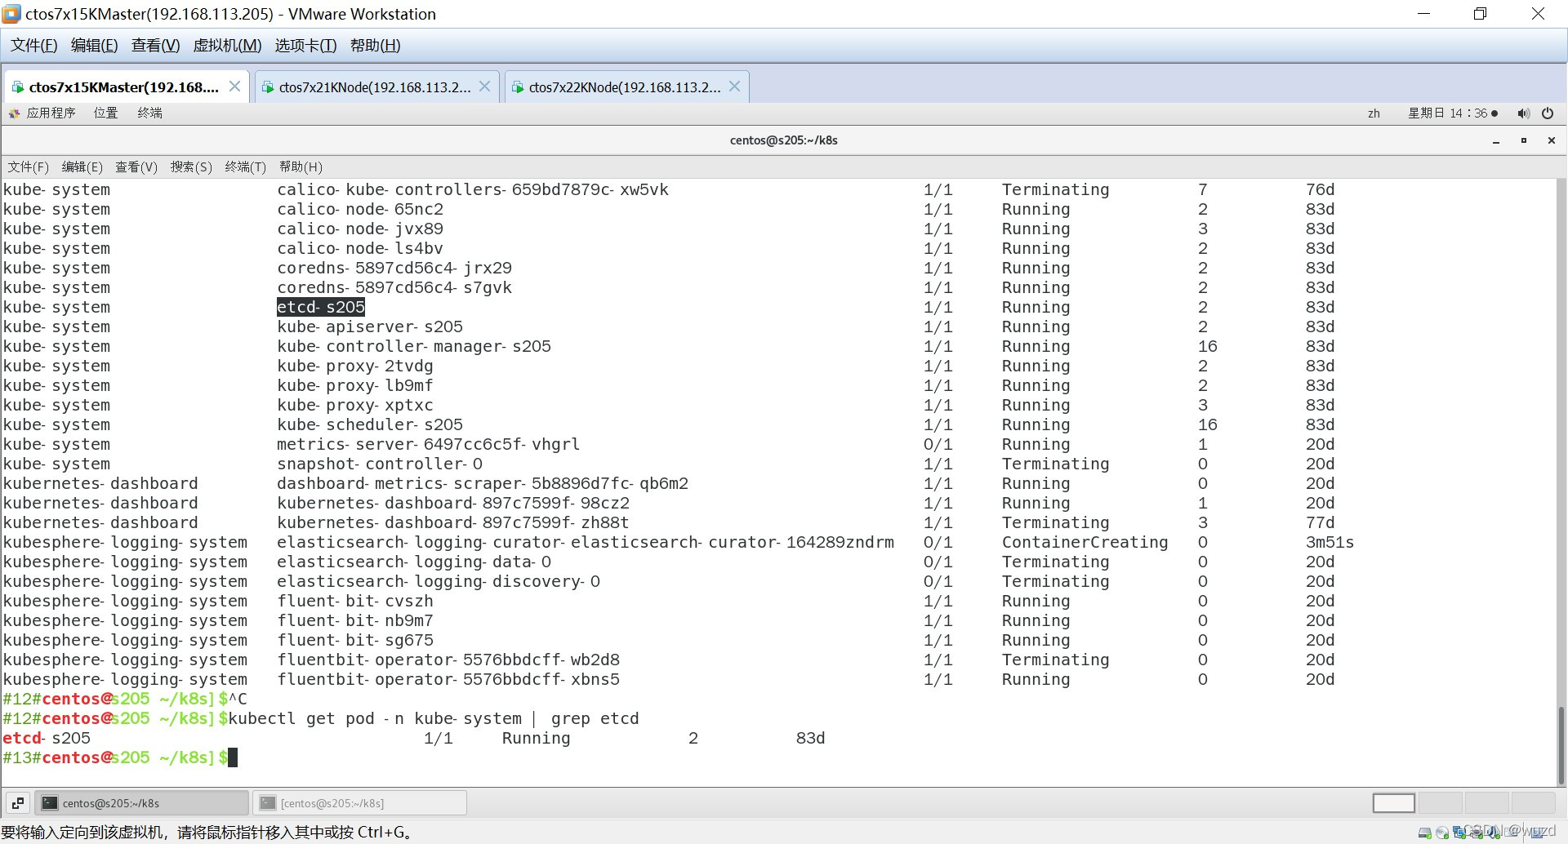Click the show-desktop icon in bottom panel
This screenshot has width=1568, height=844.
(18, 803)
